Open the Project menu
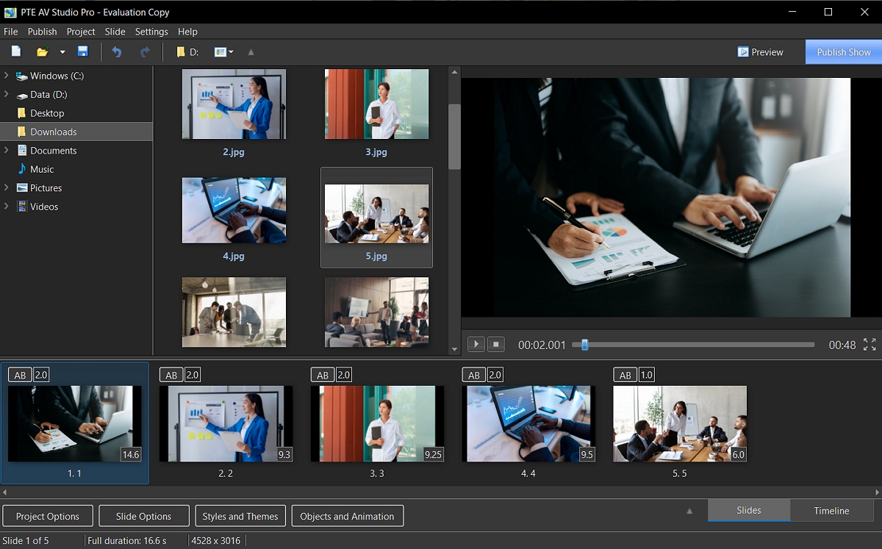 click(81, 32)
